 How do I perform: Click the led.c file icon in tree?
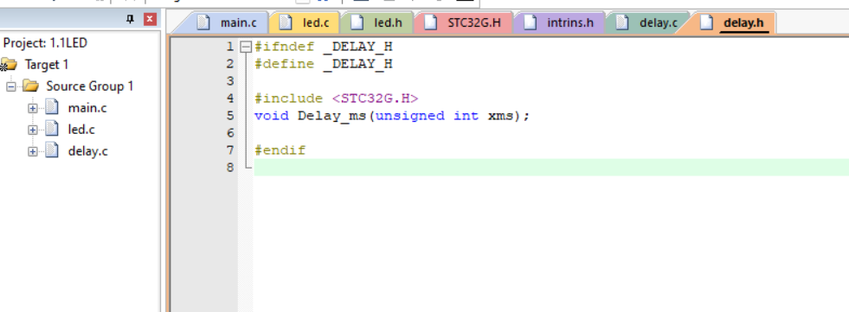click(x=51, y=130)
